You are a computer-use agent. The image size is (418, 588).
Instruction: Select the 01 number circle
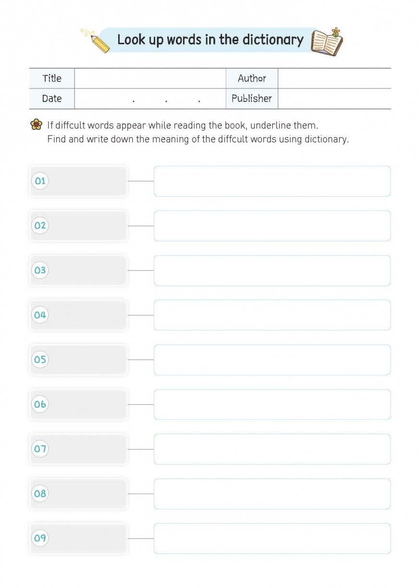40,181
